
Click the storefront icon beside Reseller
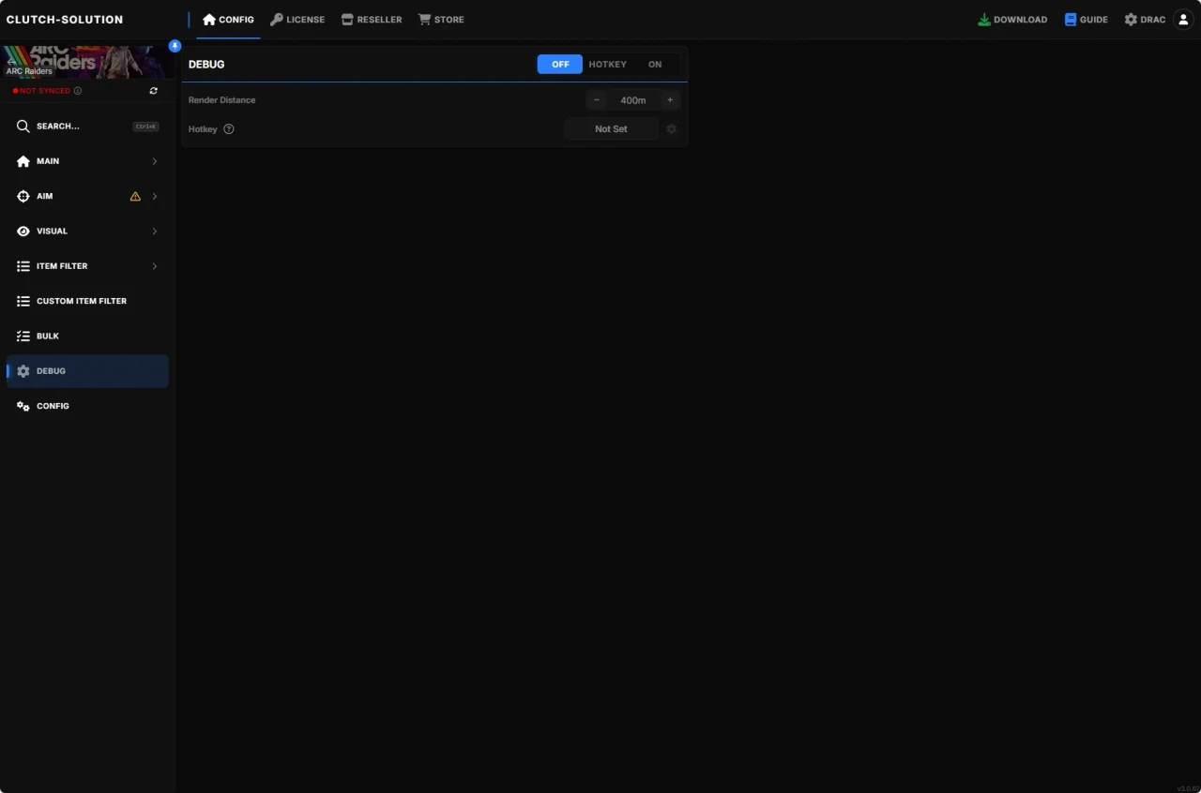click(x=347, y=20)
